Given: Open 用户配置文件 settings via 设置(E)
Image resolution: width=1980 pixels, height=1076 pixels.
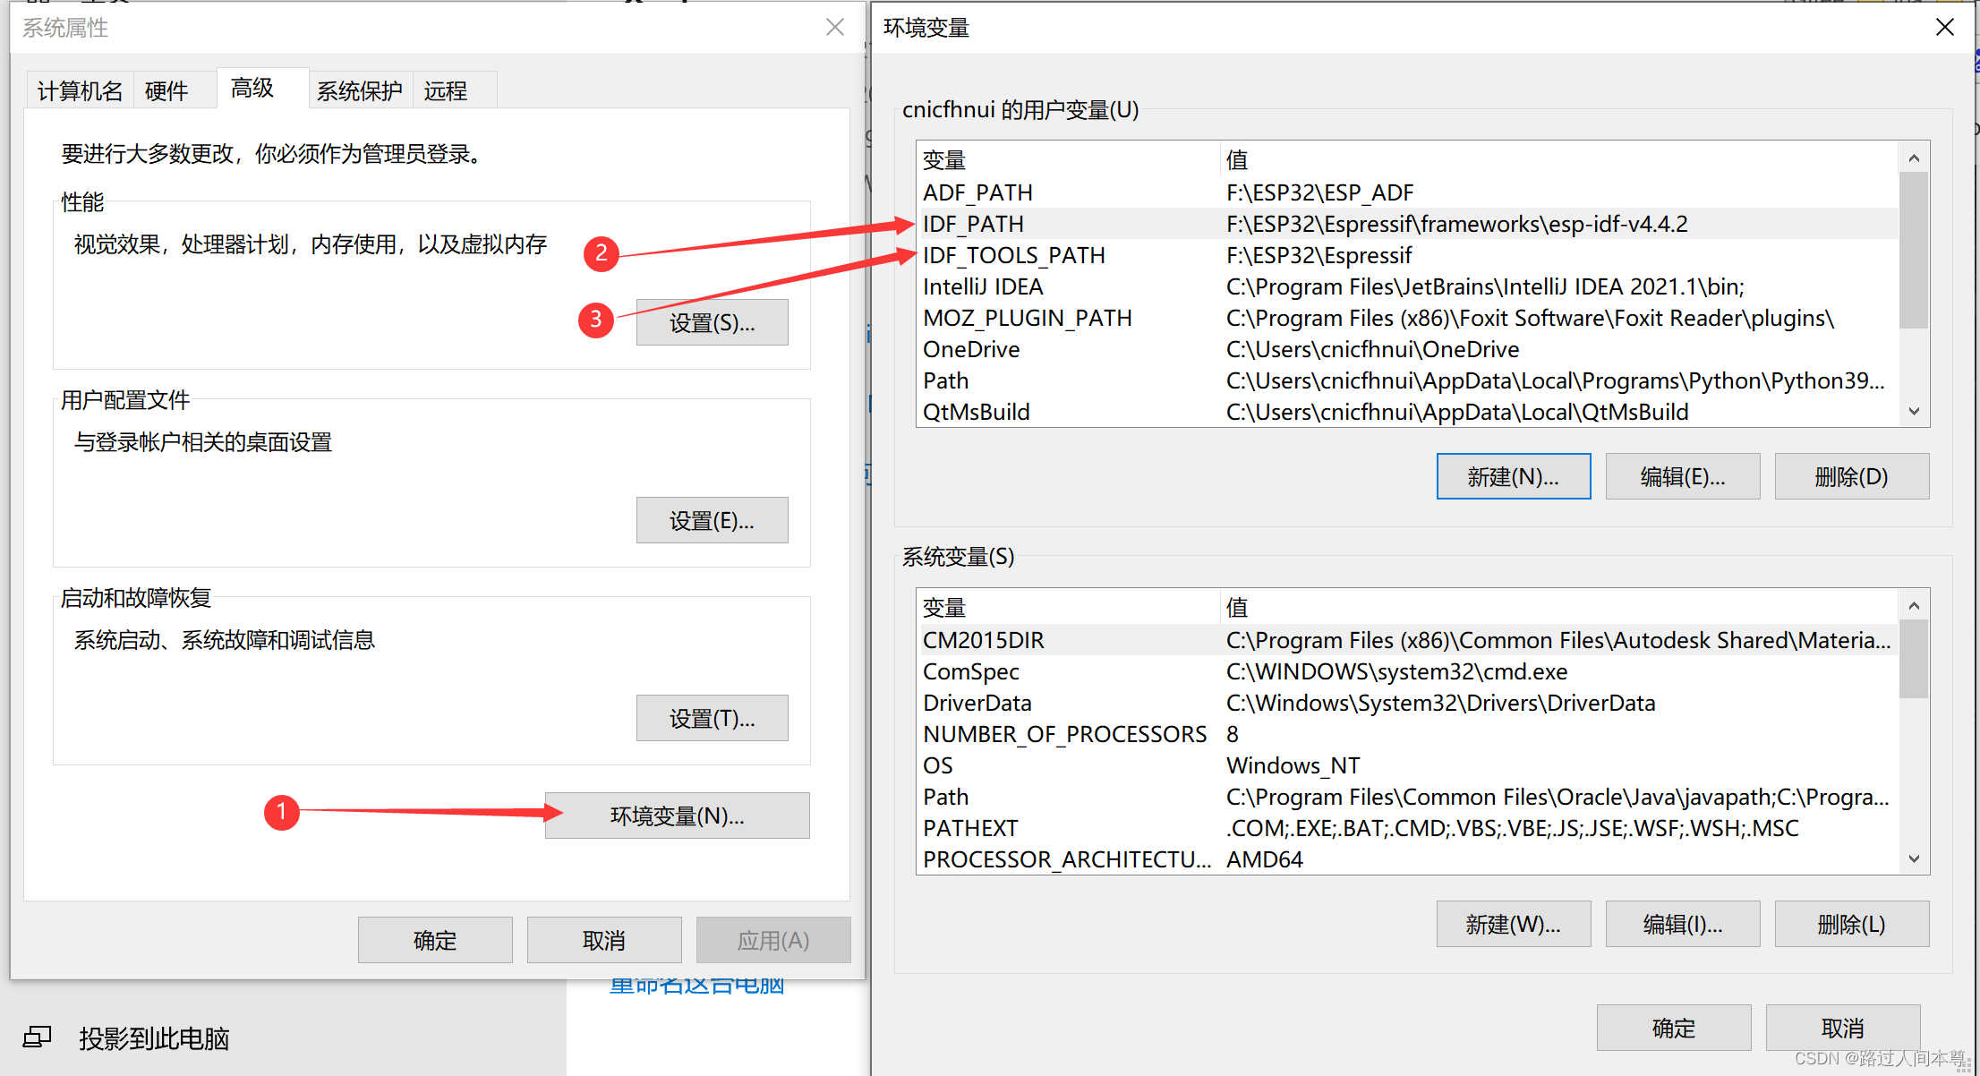Looking at the screenshot, I should (712, 519).
